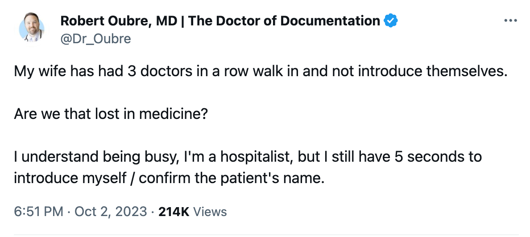The height and width of the screenshot is (237, 530).
Task: Visit the @Dr_Oubre handle link
Action: (95, 39)
